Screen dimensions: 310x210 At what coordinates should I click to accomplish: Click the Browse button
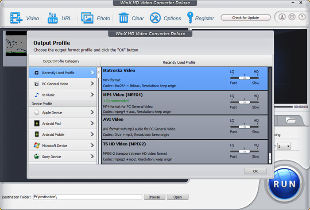click(x=155, y=197)
